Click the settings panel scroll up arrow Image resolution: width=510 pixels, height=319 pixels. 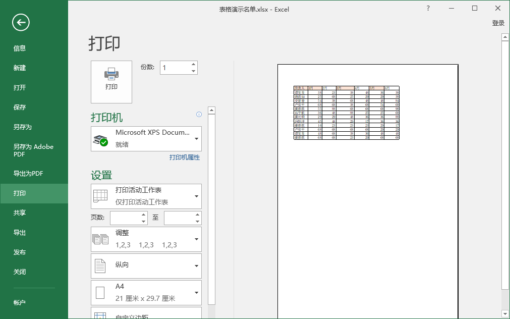211,111
